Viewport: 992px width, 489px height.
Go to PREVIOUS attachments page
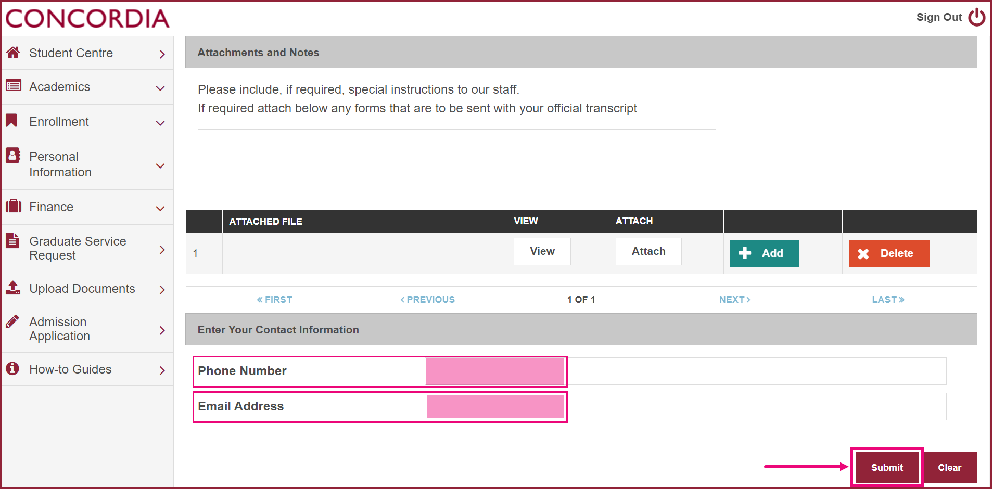[x=428, y=300]
